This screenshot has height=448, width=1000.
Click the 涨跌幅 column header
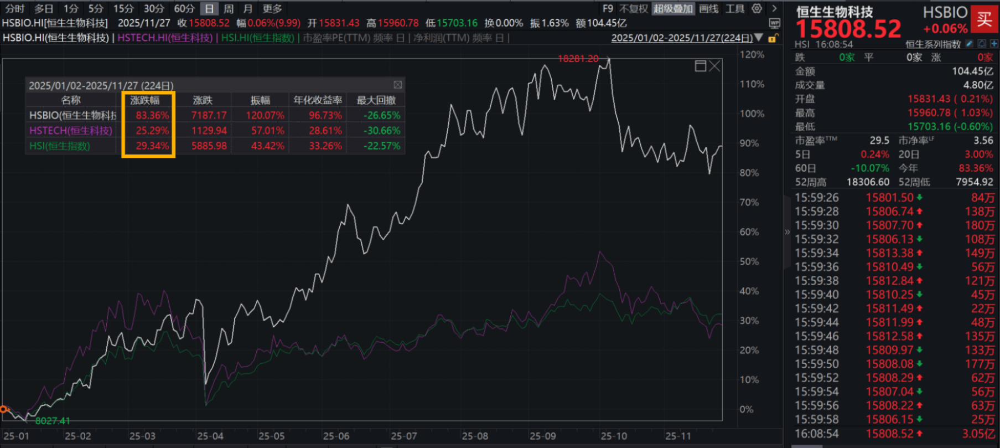coord(145,100)
